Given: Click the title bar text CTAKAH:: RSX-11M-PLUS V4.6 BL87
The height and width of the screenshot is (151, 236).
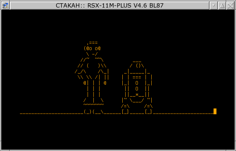Looking at the screenshot, I should click(x=110, y=5).
